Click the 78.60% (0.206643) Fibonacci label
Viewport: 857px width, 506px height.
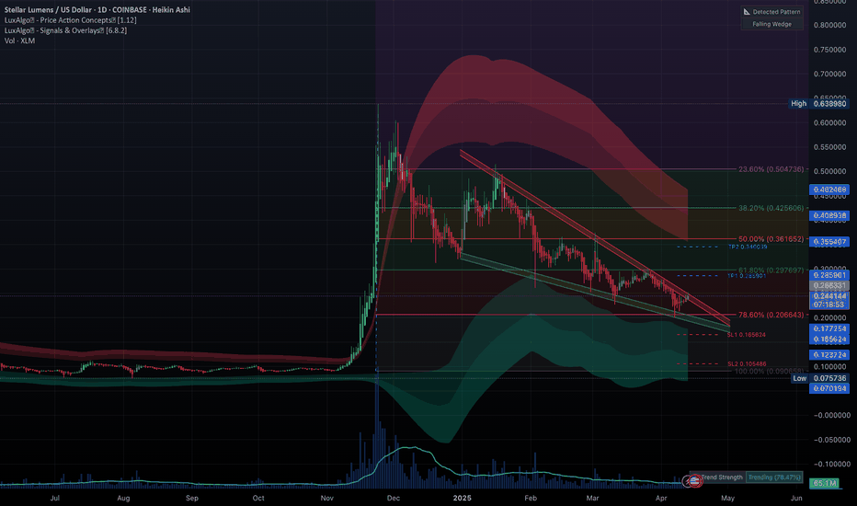pos(771,315)
